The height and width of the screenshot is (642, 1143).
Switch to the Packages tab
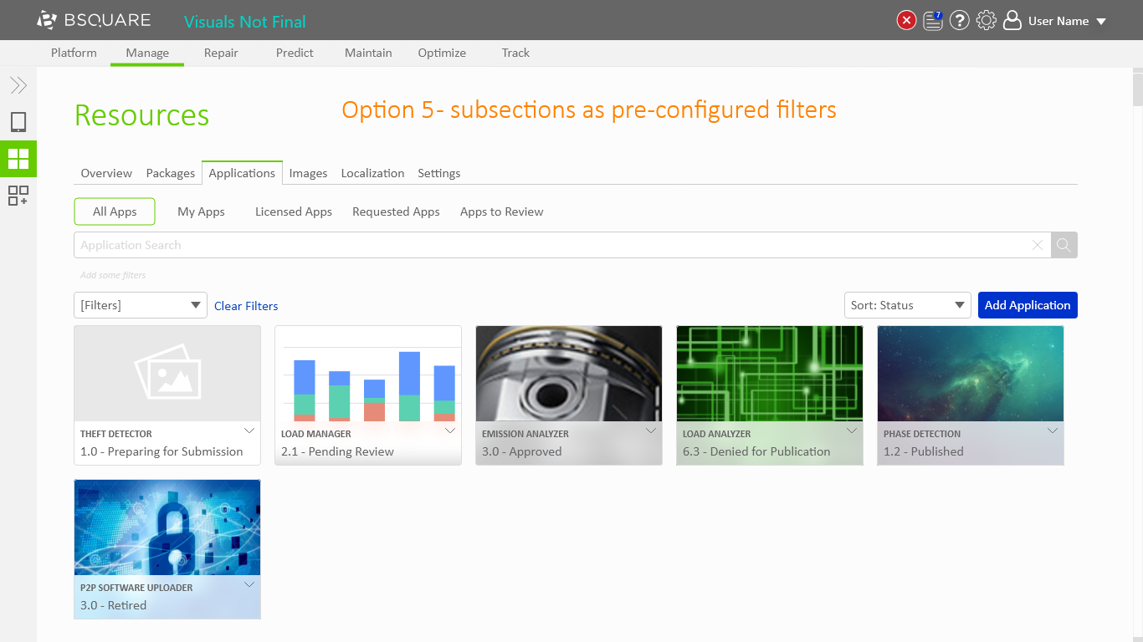point(170,173)
